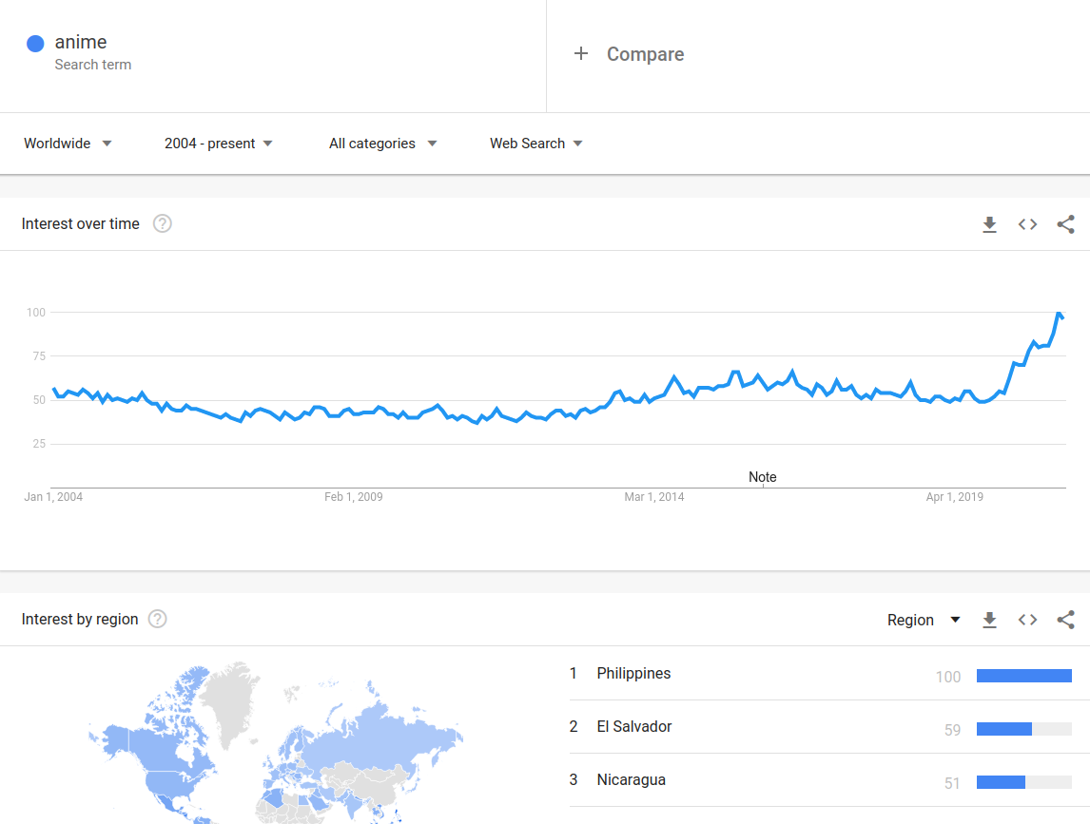Open the All categories dropdown
The image size is (1090, 824).
382,144
